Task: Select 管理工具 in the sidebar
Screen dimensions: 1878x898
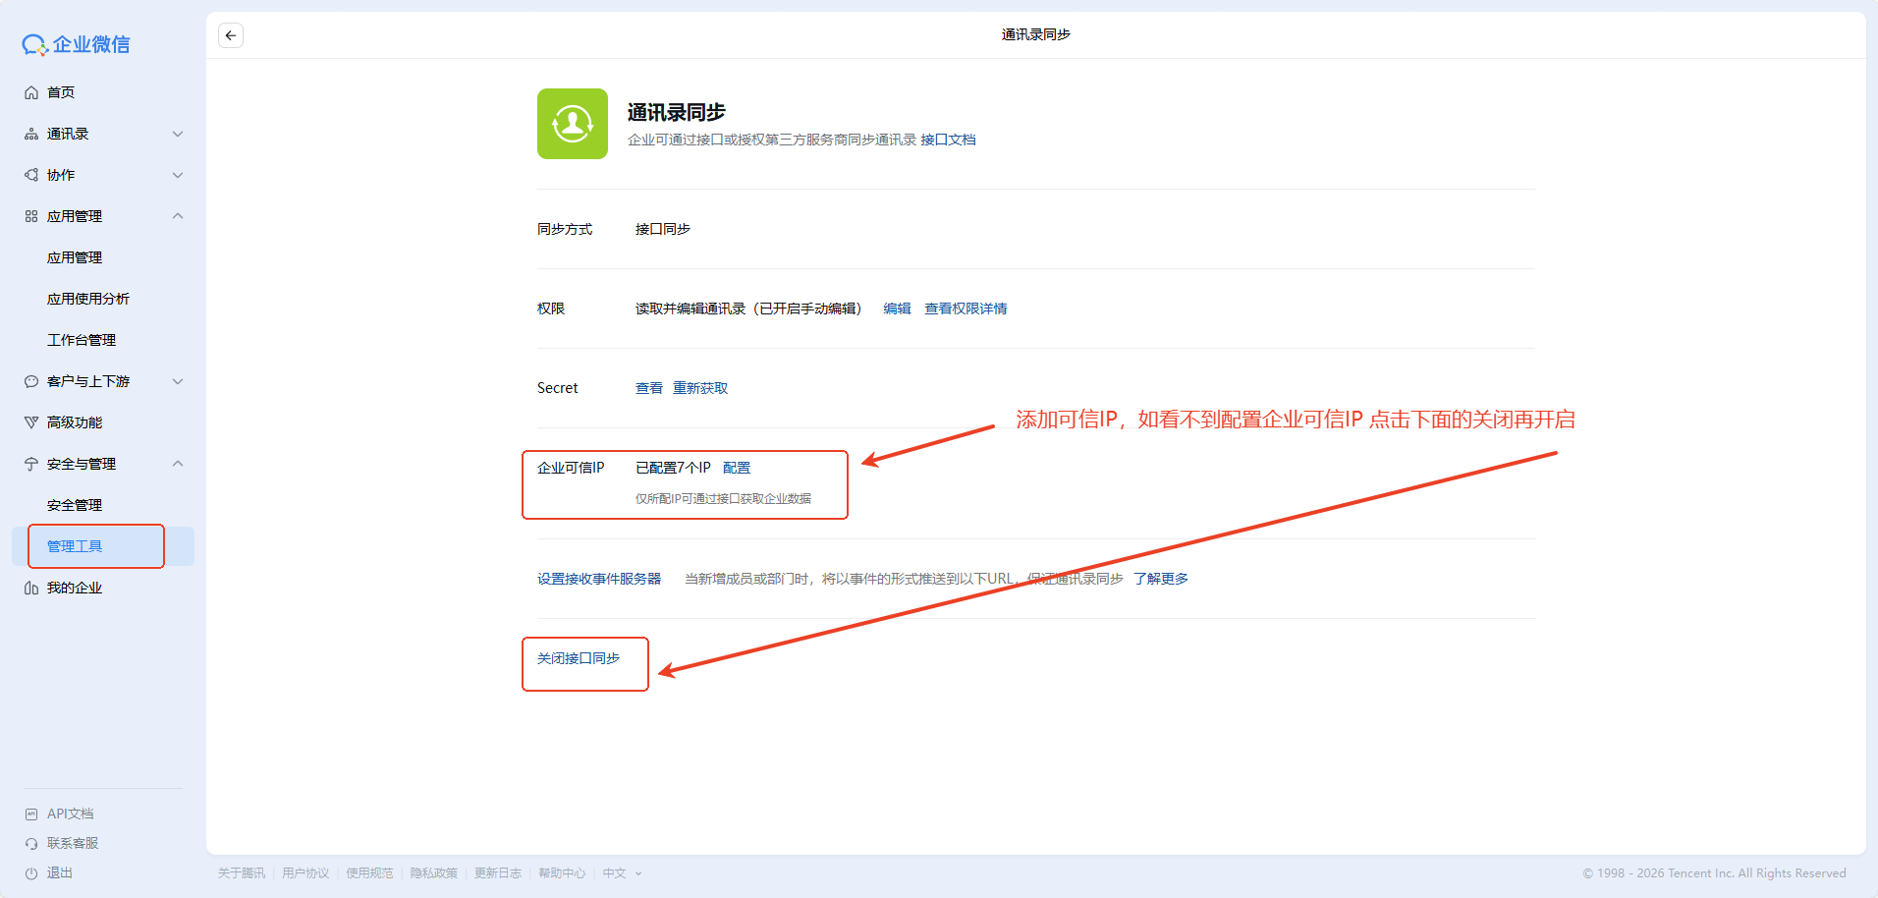Action: [75, 546]
